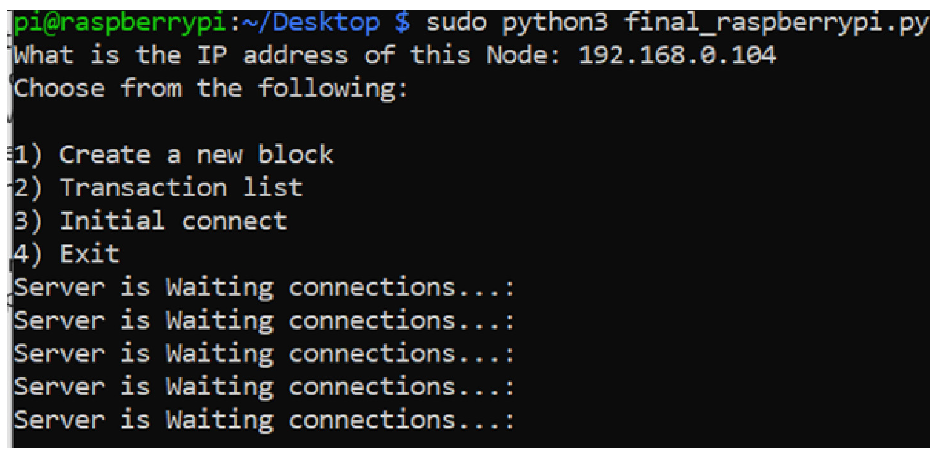
Task: Click the last 'Server is Waiting connections' line
Action: 264,420
